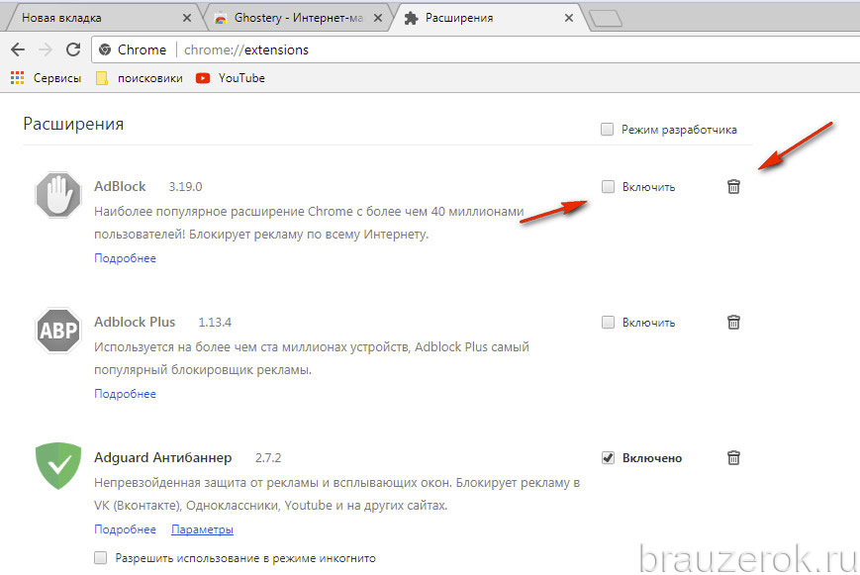Click the AdBlock hand stop-sign icon

point(58,195)
